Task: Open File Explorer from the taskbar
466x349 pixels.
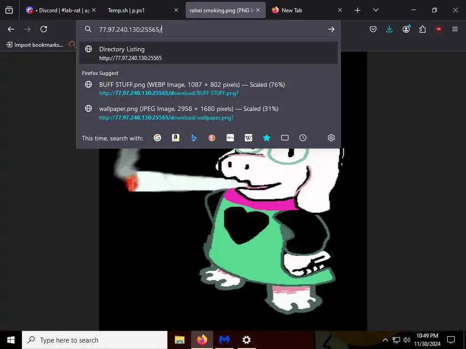Action: (179, 340)
